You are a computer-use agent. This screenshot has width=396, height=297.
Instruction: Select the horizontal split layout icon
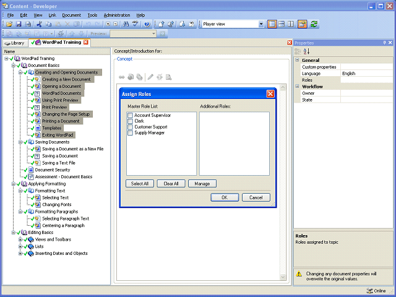click(282, 24)
